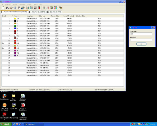Click the hand pointer toolbar icon

[x=19, y=8]
